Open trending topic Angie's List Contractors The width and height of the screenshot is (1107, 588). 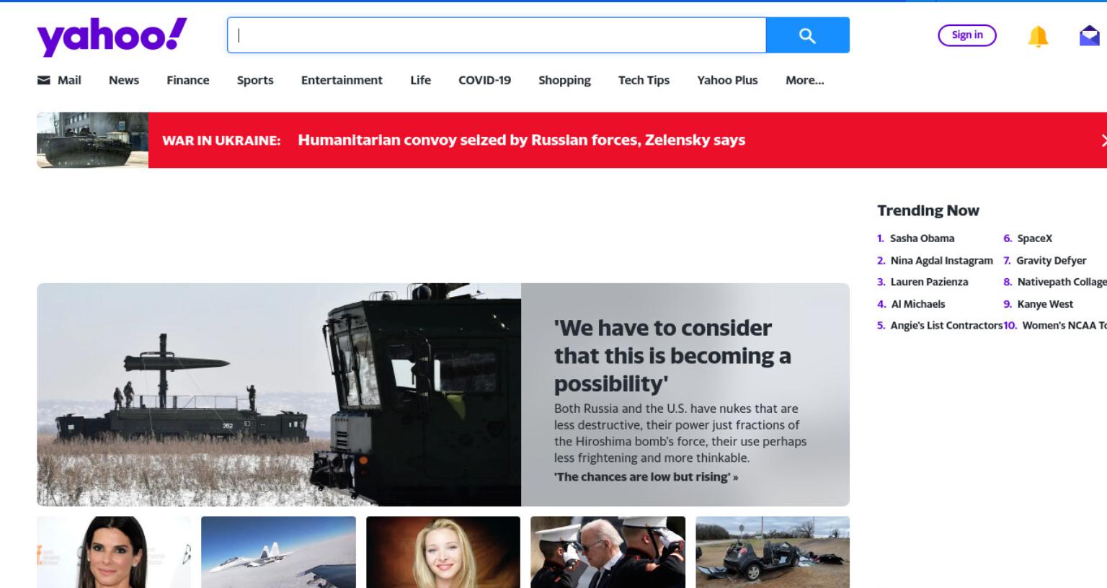coord(946,326)
